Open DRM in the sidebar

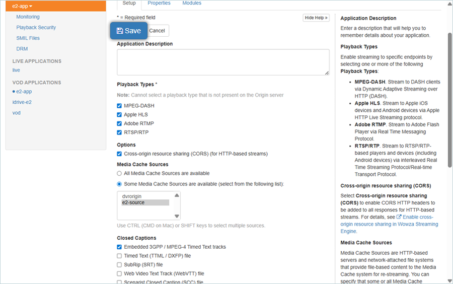click(22, 49)
